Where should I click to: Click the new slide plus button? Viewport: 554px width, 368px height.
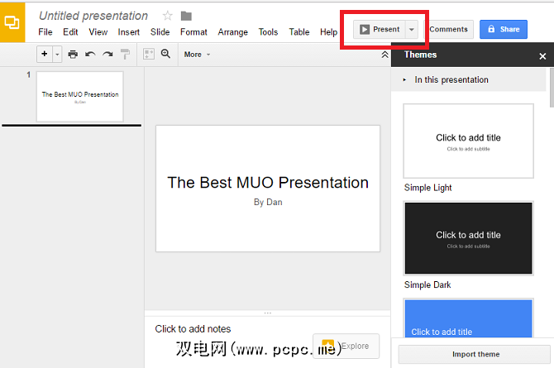45,54
